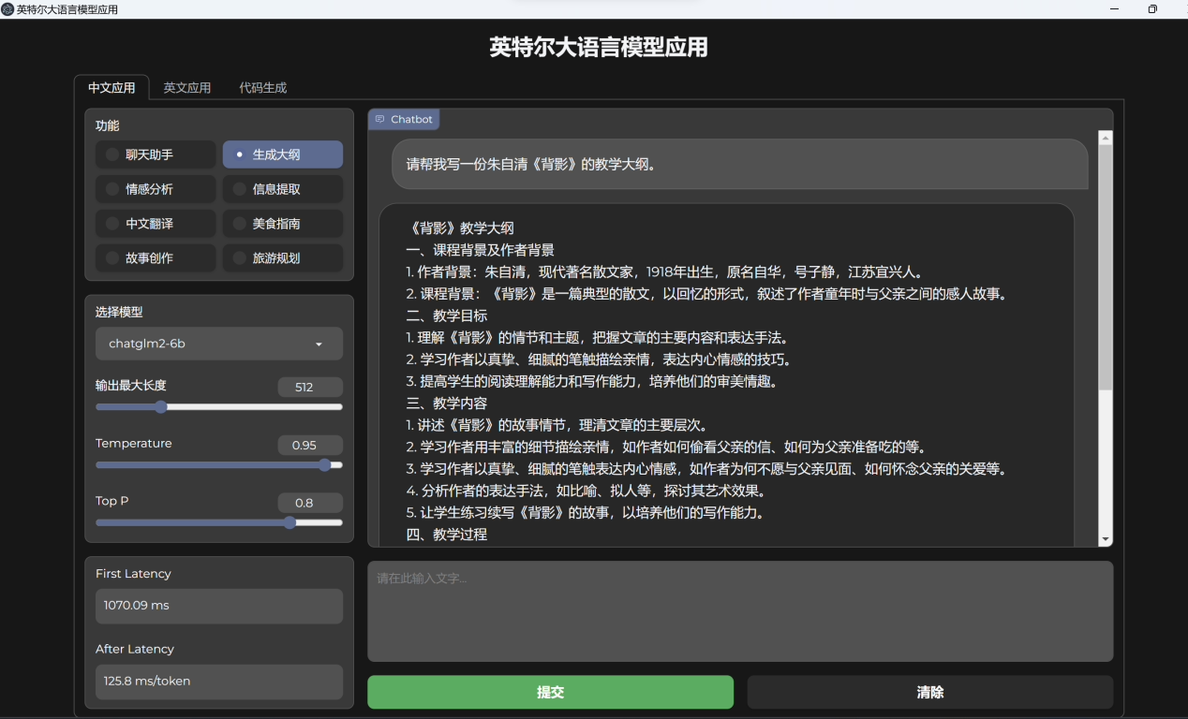Enable the 旅游规划 function

coord(283,258)
